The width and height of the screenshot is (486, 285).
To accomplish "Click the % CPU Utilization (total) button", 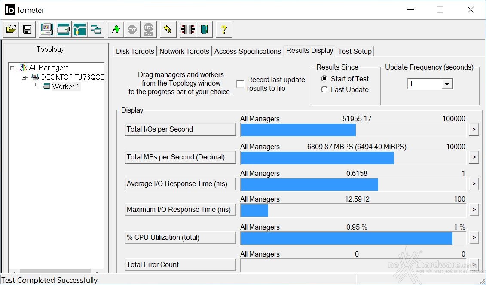I will tap(180, 238).
